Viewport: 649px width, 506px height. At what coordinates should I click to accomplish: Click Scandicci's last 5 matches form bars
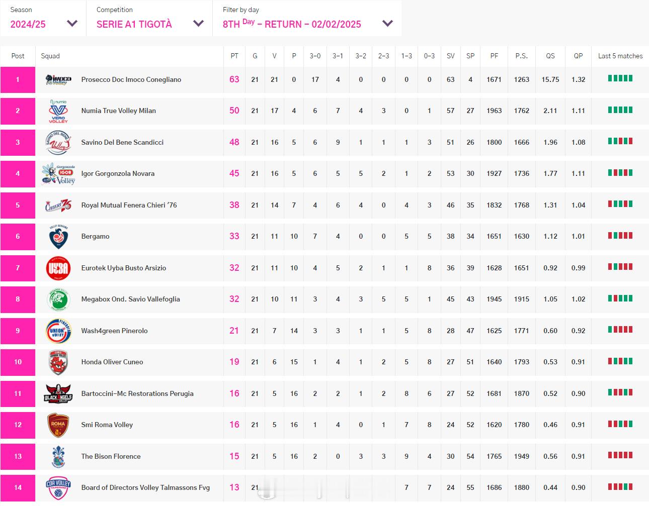pos(620,141)
